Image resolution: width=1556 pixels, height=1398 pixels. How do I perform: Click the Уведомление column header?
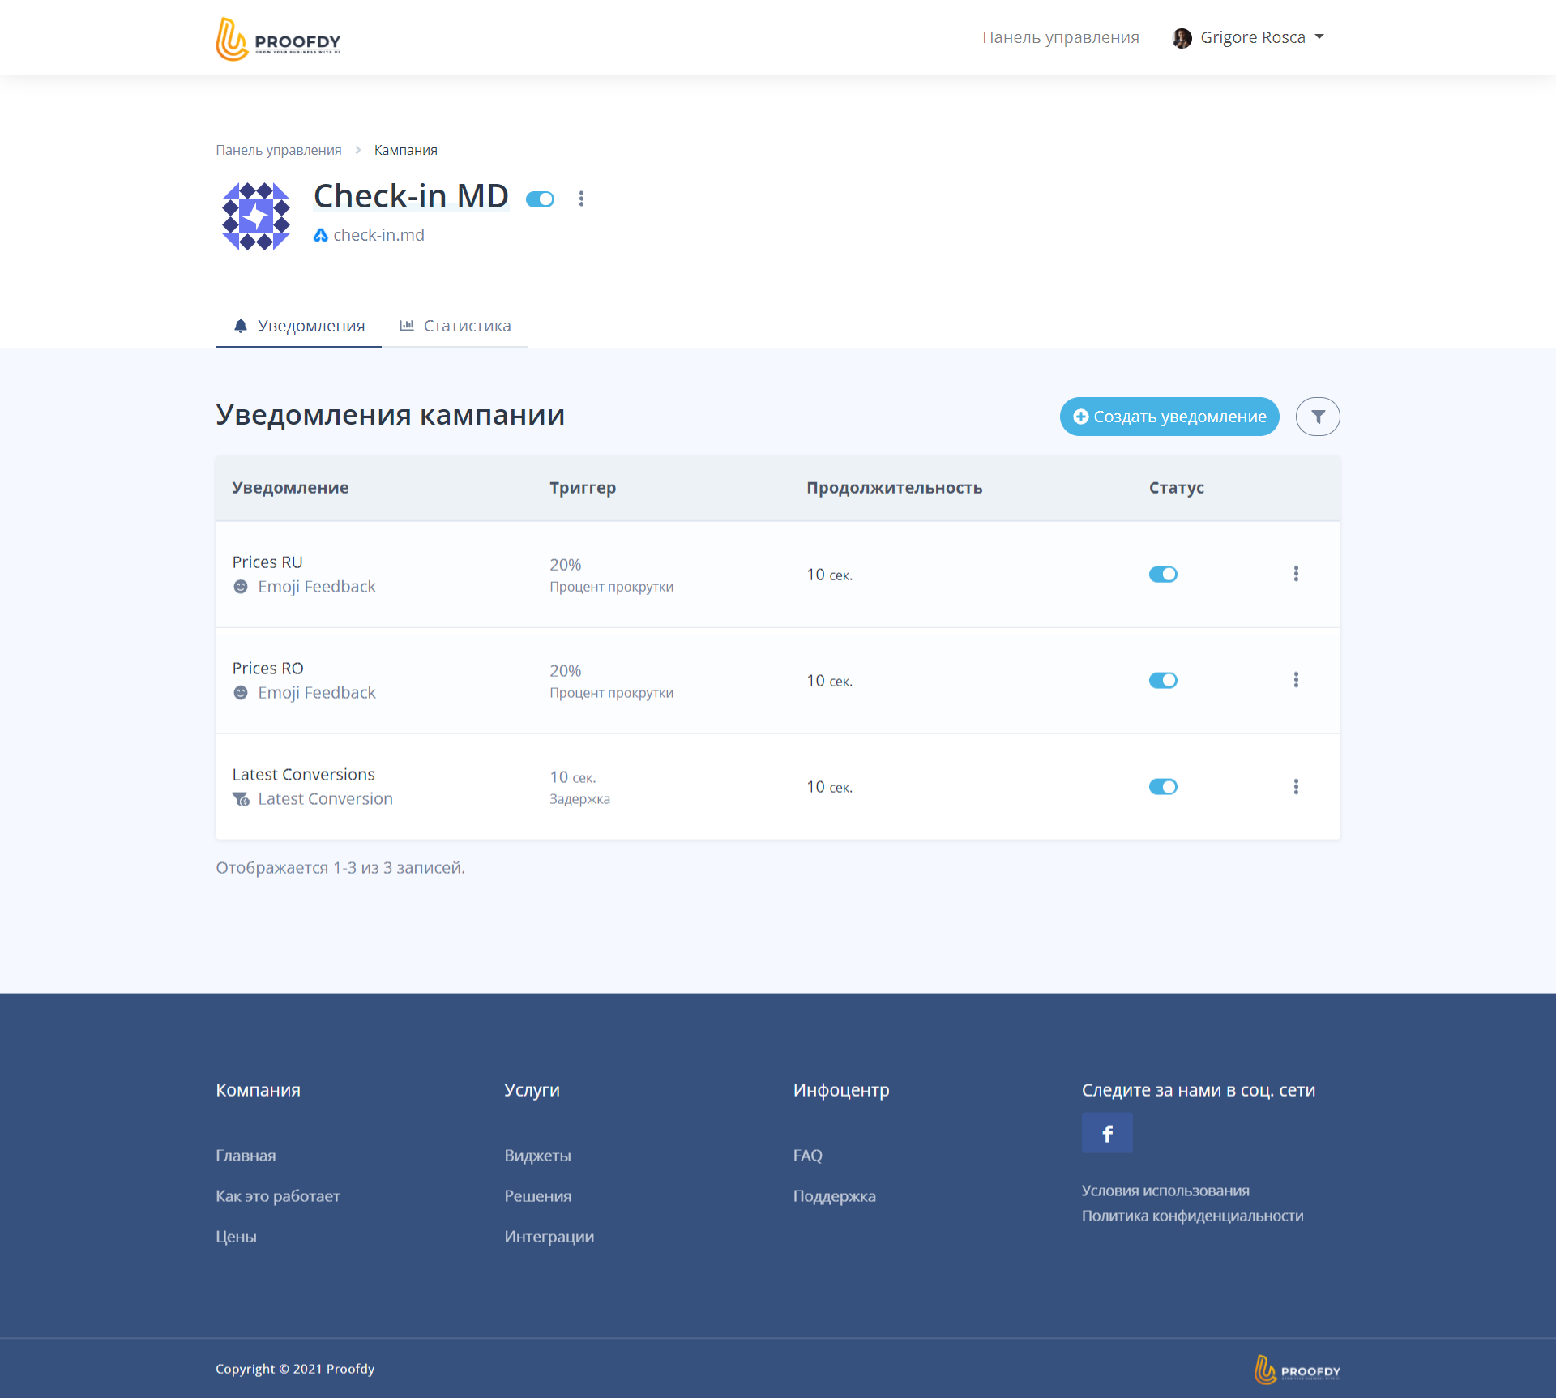click(x=290, y=488)
